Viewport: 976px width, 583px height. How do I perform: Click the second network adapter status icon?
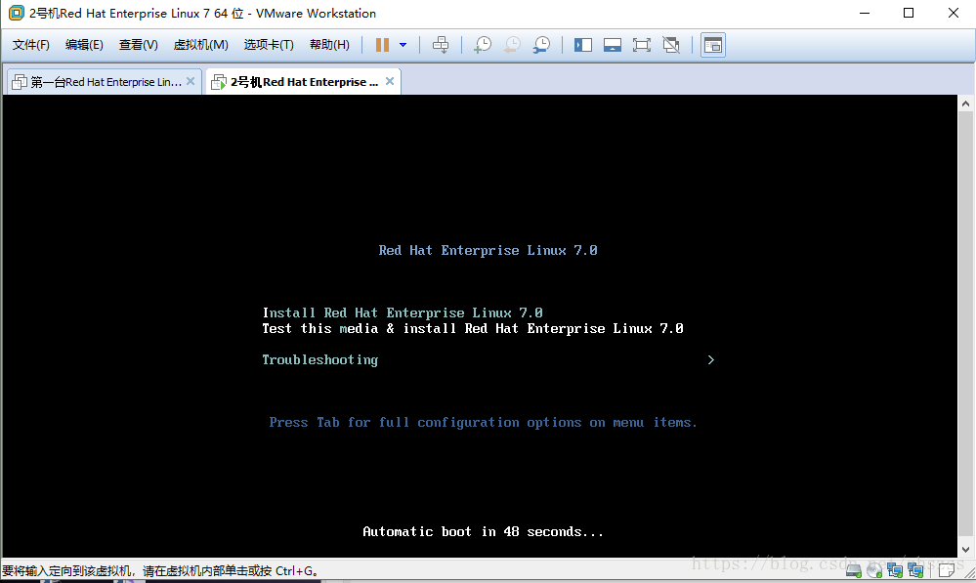915,570
